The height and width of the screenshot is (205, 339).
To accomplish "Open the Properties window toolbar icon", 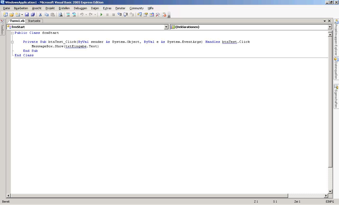I will click(x=145, y=15).
